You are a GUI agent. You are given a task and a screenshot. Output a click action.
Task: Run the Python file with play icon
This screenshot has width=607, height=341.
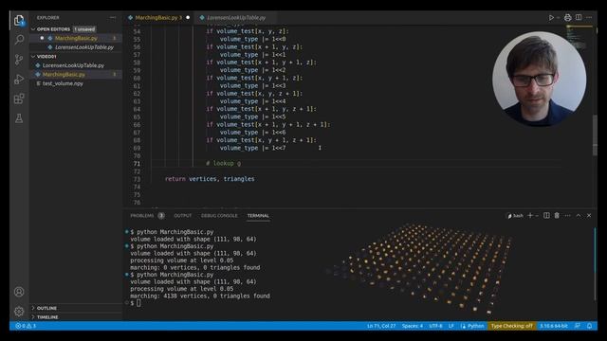pyautogui.click(x=551, y=17)
